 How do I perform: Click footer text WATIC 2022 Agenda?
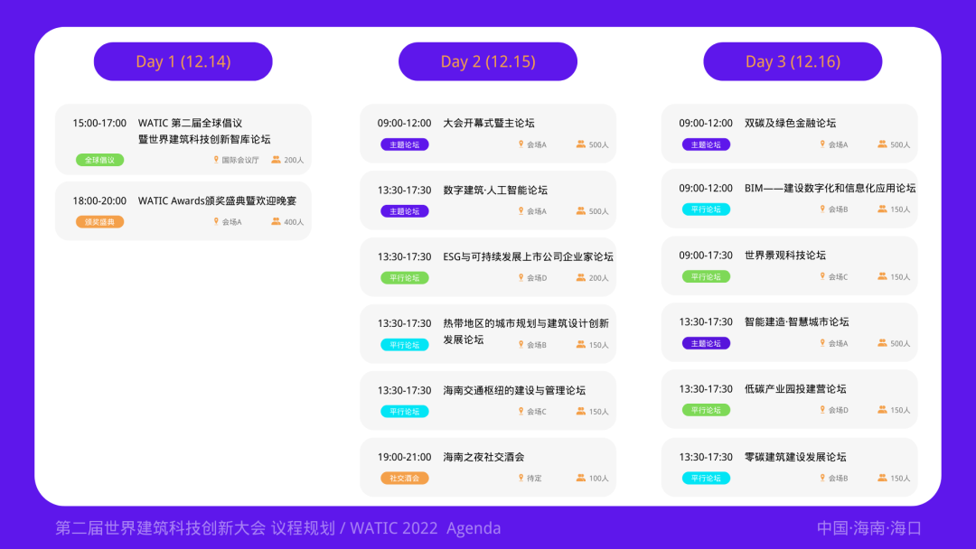click(426, 528)
